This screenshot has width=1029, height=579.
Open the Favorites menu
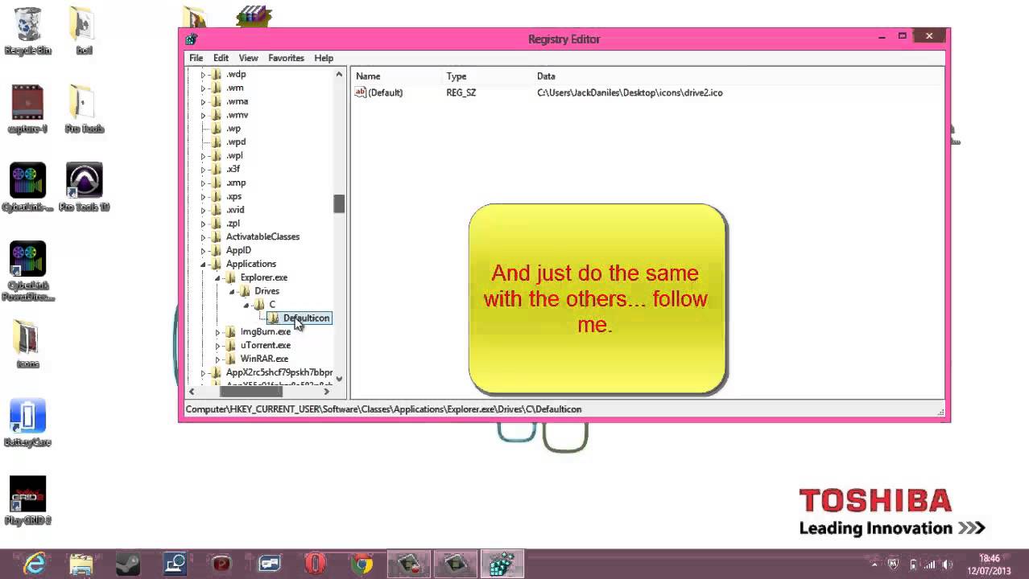click(286, 58)
